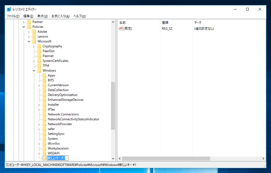Open the 編集(E) menu
This screenshot has width=271, height=173.
pos(28,16)
